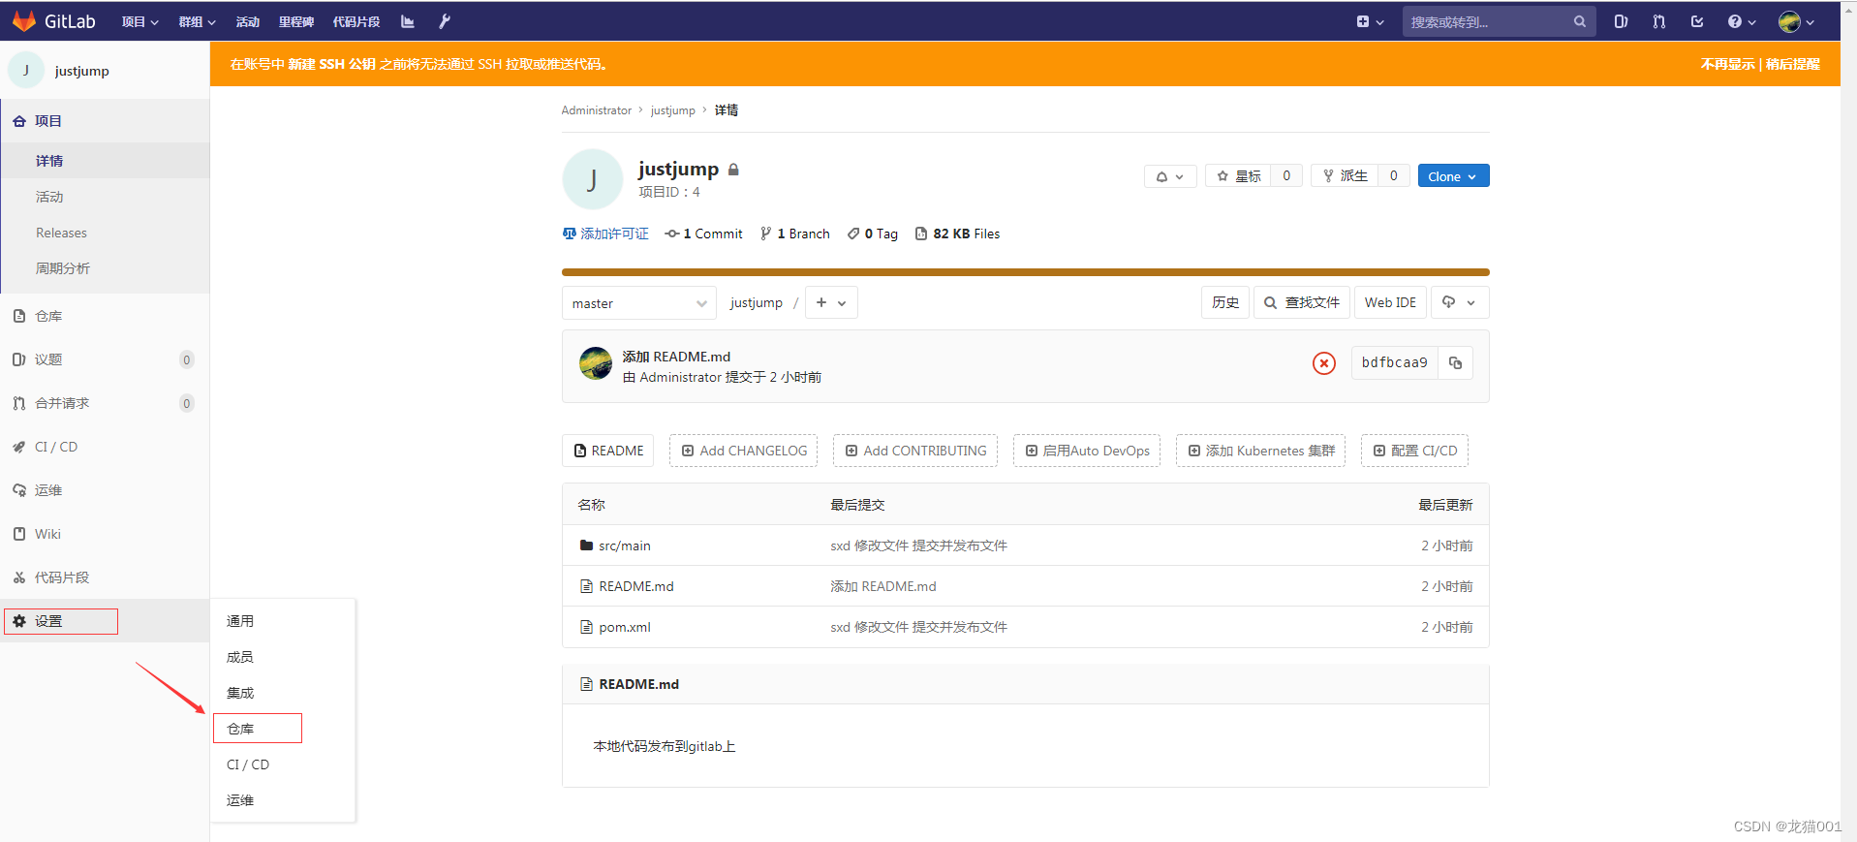The image size is (1857, 842).
Task: Click the README button
Action: [608, 451]
